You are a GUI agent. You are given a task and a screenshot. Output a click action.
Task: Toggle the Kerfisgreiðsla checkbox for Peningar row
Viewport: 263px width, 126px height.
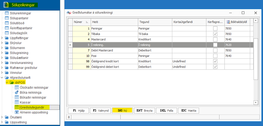(x=215, y=28)
